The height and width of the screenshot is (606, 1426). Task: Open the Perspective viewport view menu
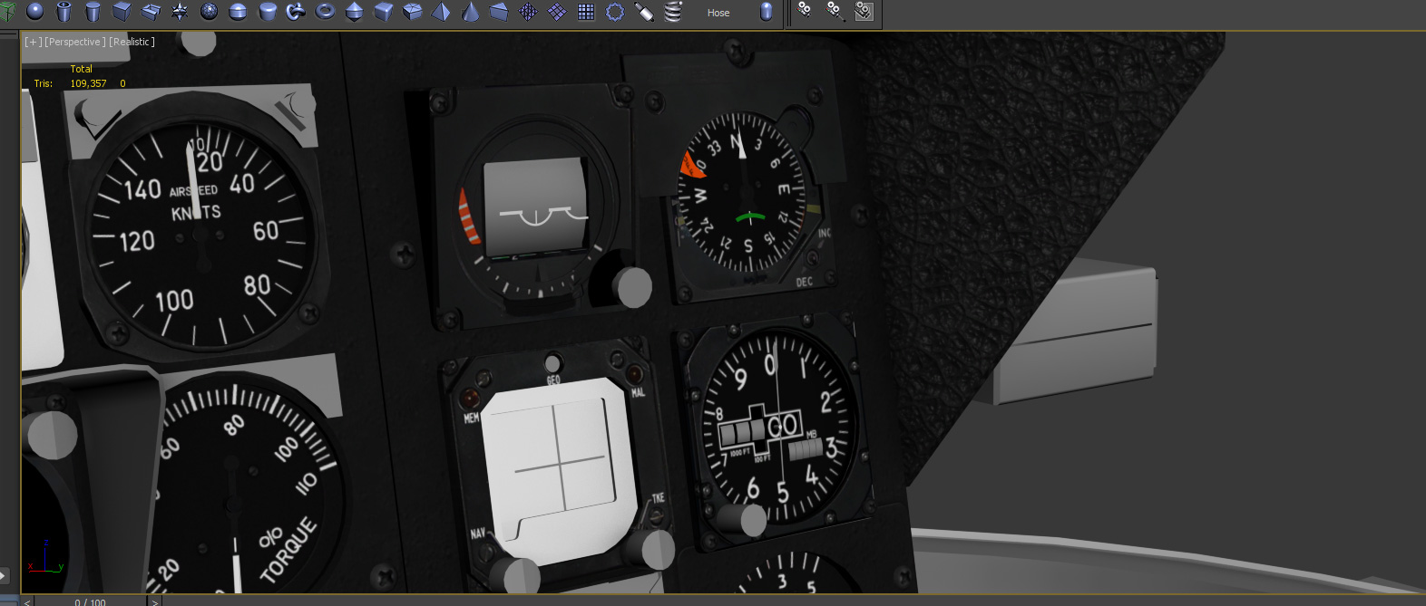tap(75, 42)
